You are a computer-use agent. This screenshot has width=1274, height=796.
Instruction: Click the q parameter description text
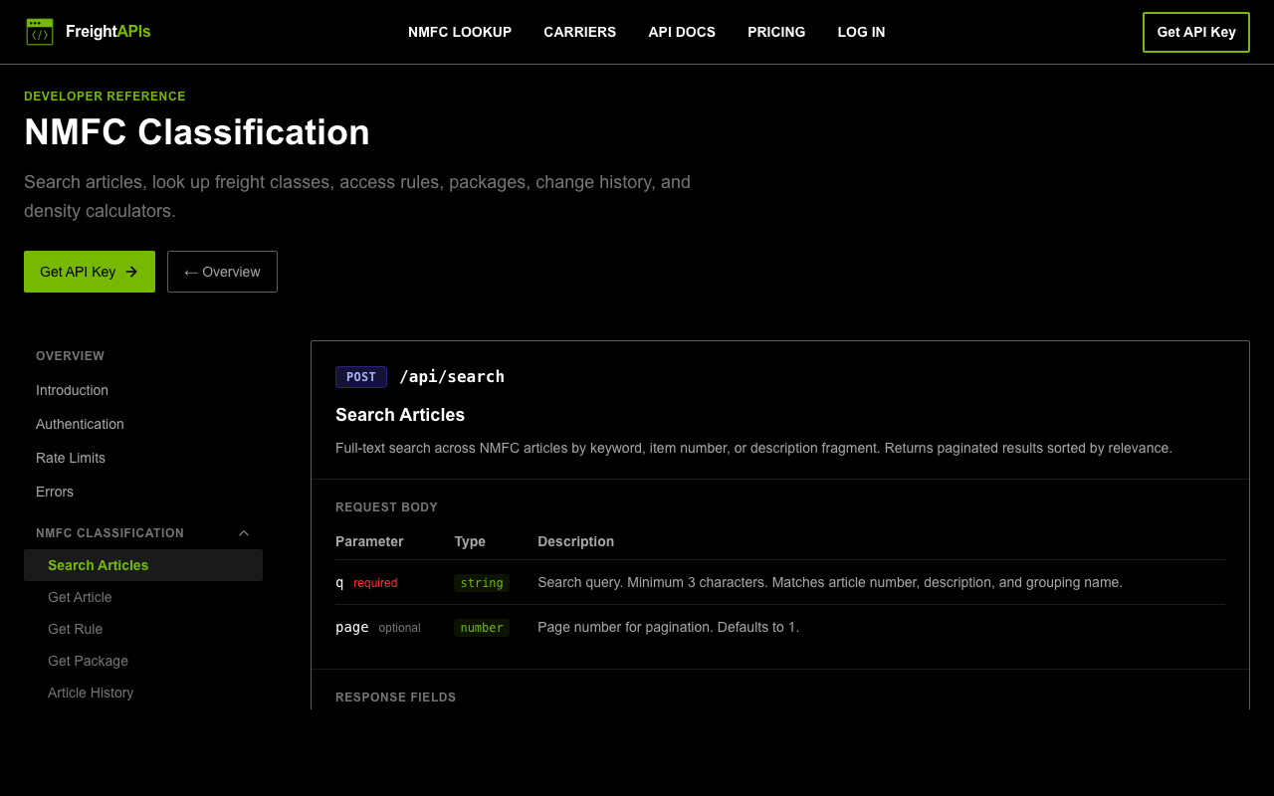coord(830,582)
